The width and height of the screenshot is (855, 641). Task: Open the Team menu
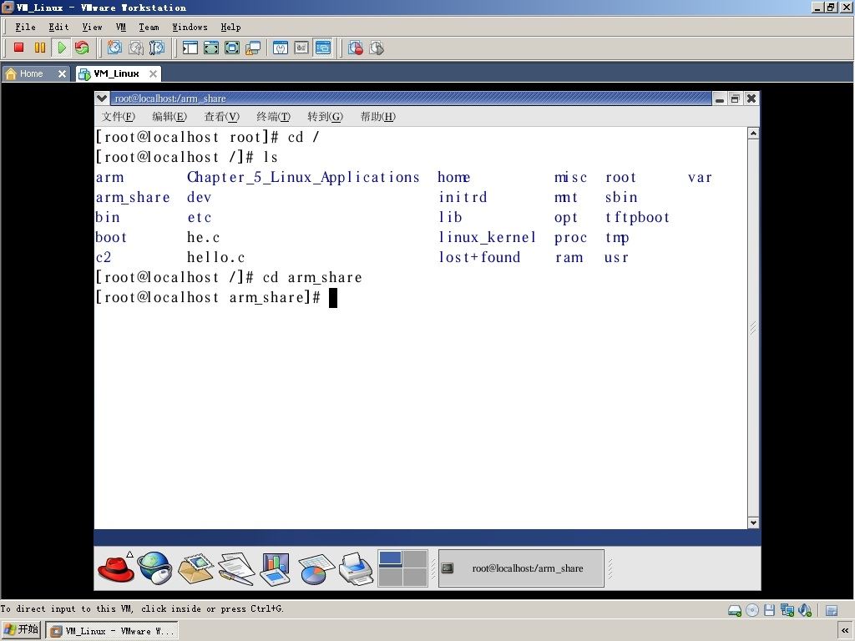pyautogui.click(x=149, y=28)
